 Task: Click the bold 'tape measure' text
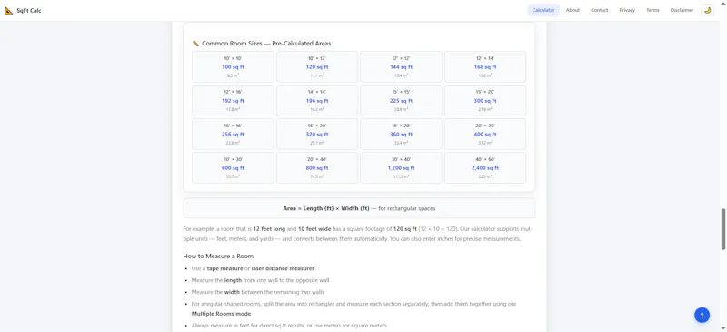point(224,268)
